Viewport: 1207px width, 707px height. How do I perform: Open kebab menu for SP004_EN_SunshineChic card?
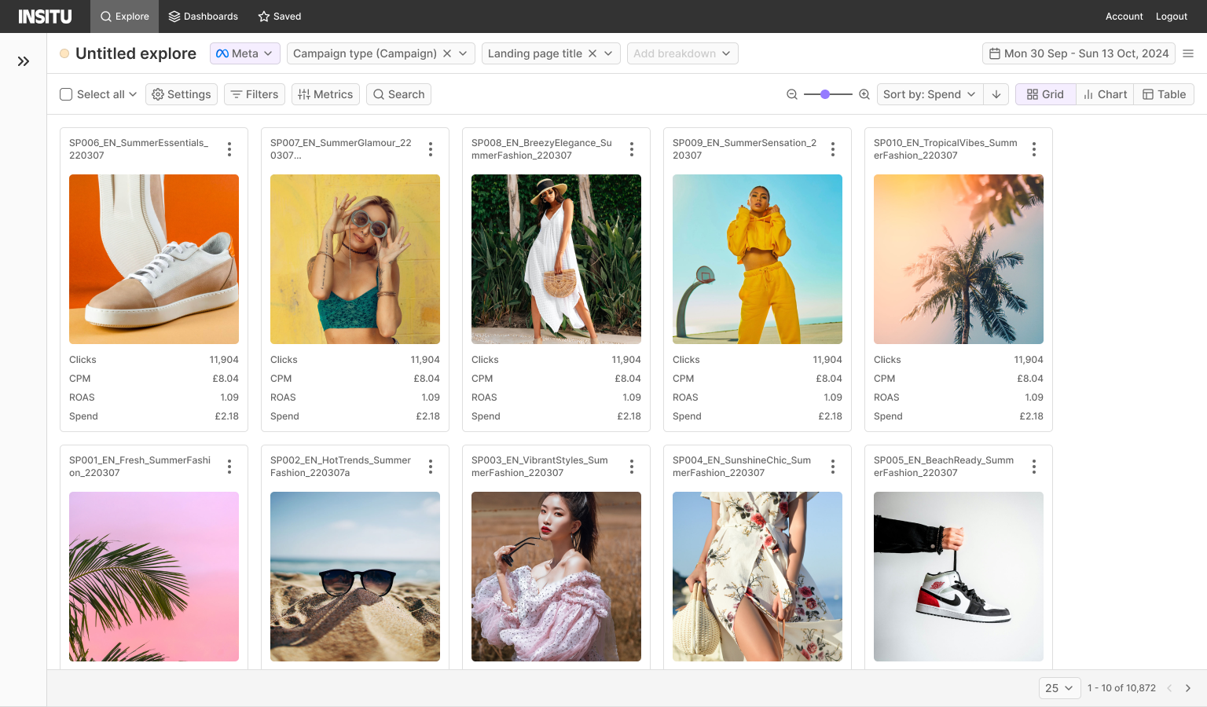833,467
